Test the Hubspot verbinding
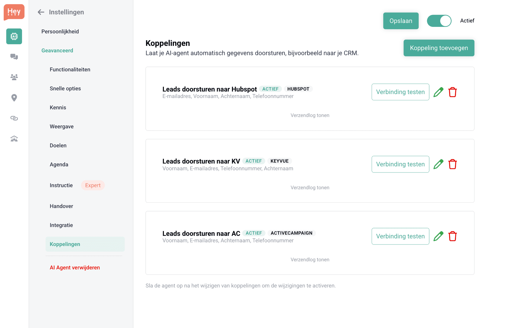The image size is (505, 328). coord(400,92)
